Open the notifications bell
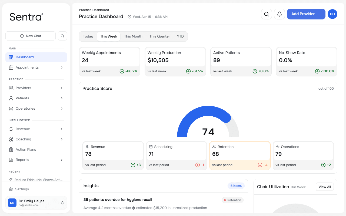 280,14
